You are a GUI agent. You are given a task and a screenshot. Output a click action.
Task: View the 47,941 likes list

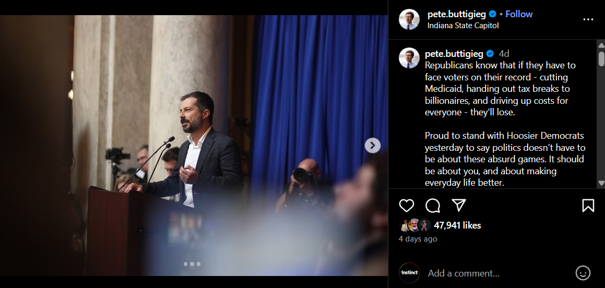click(457, 225)
